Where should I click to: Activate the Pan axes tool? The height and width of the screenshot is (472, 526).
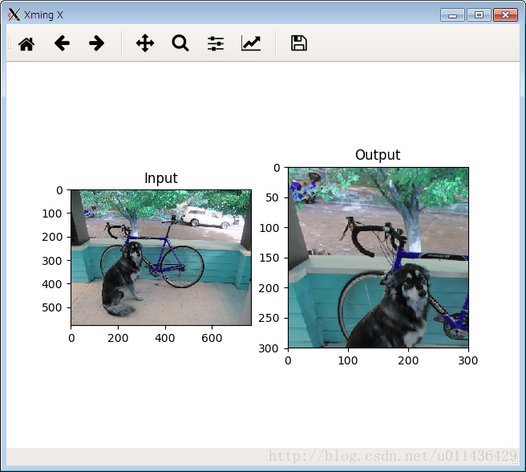[x=145, y=43]
